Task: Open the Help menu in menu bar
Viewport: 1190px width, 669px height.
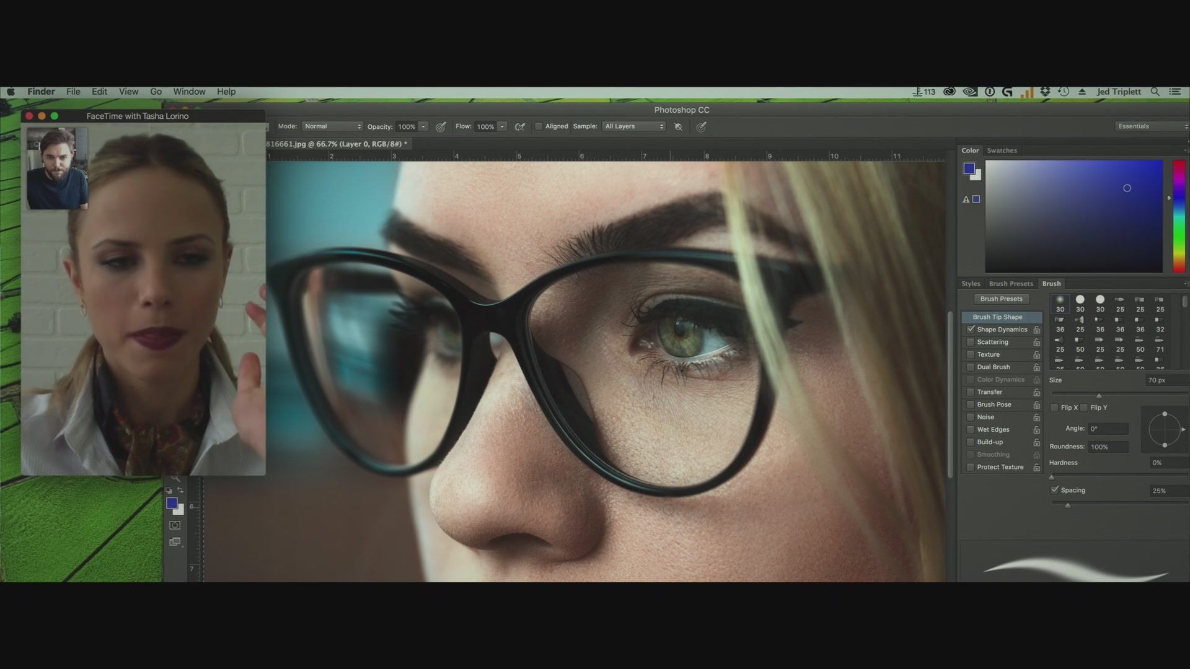Action: (x=226, y=92)
